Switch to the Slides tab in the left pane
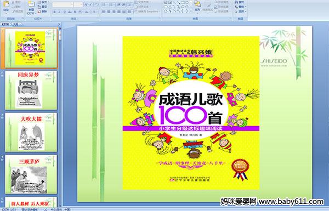329x211 pixels. tap(5, 24)
